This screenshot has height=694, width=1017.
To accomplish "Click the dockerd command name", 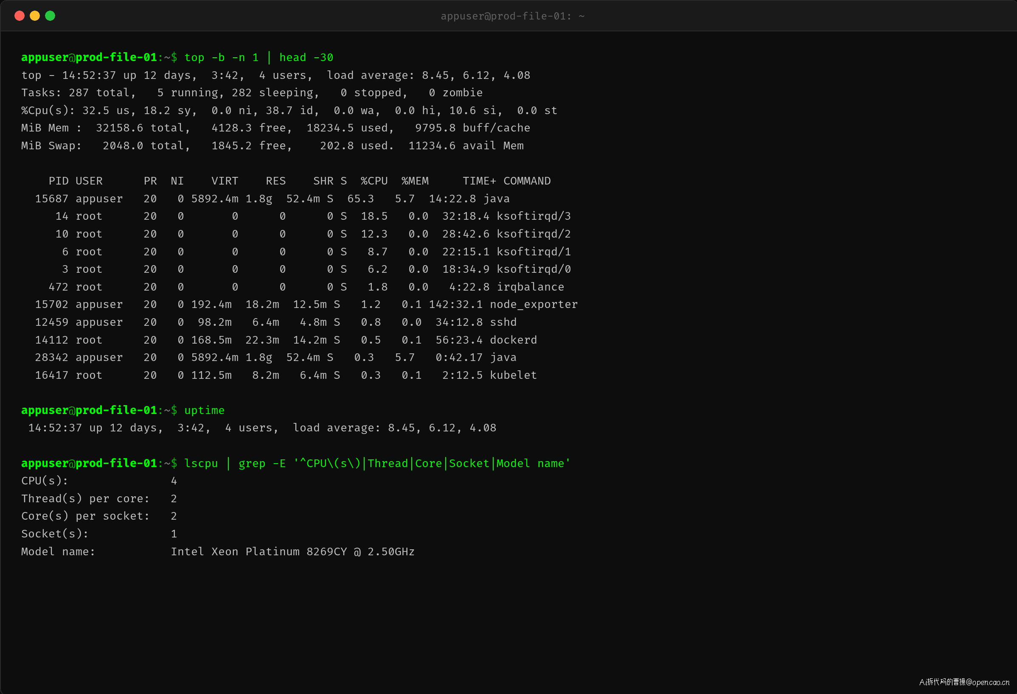I will pos(513,340).
